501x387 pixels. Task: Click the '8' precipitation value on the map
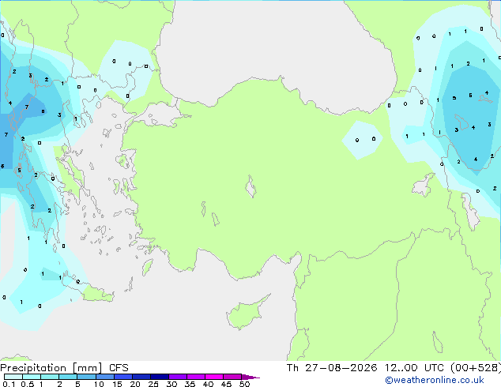pyautogui.click(x=43, y=111)
